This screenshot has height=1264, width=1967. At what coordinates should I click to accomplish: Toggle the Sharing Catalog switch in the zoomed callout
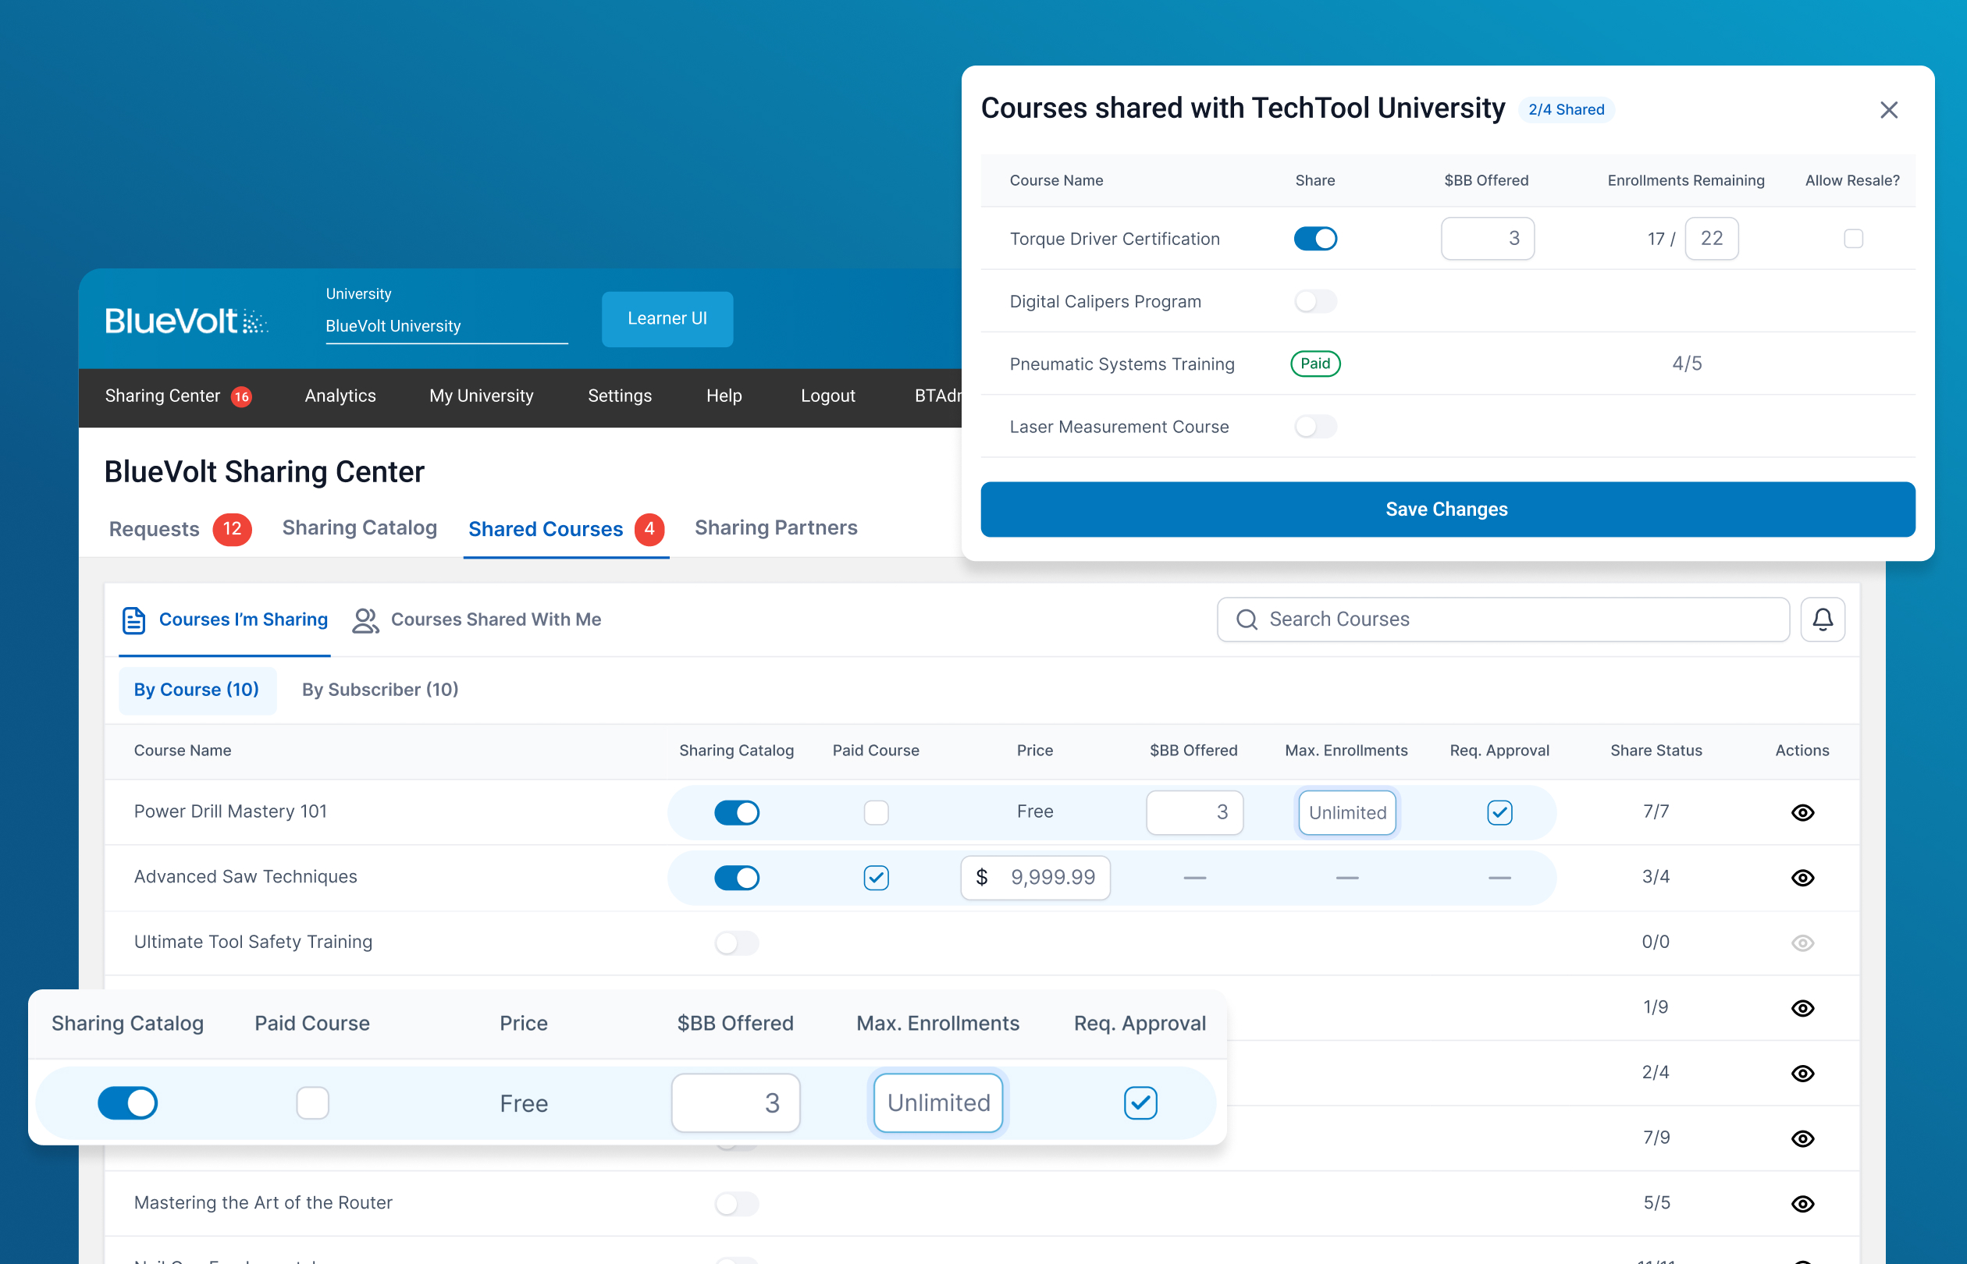tap(127, 1103)
